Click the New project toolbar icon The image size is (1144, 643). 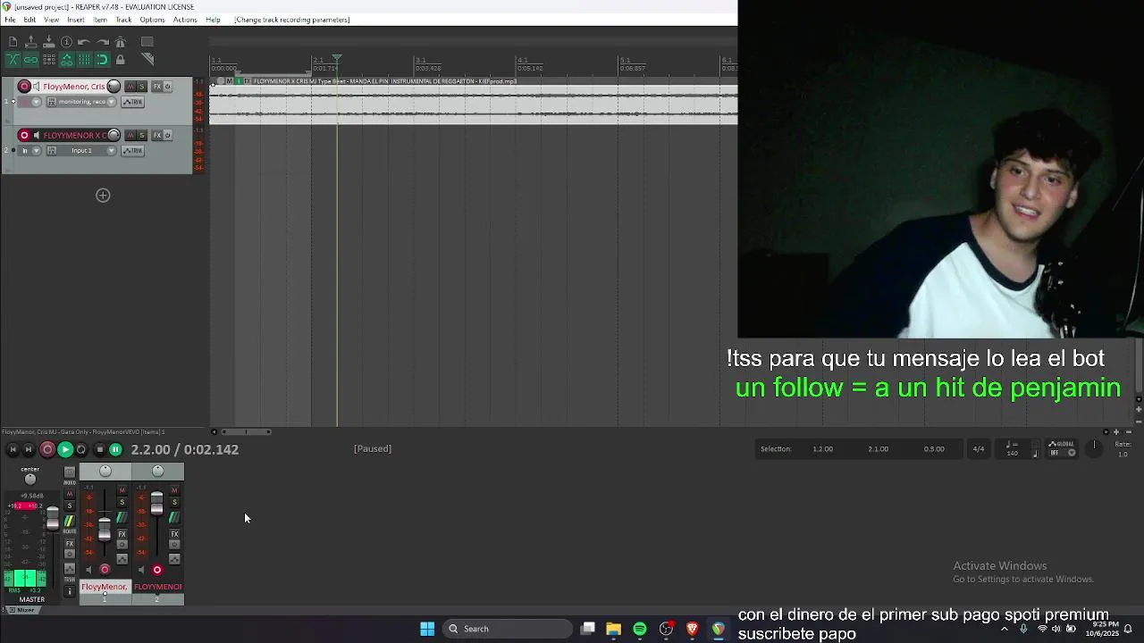(x=13, y=42)
